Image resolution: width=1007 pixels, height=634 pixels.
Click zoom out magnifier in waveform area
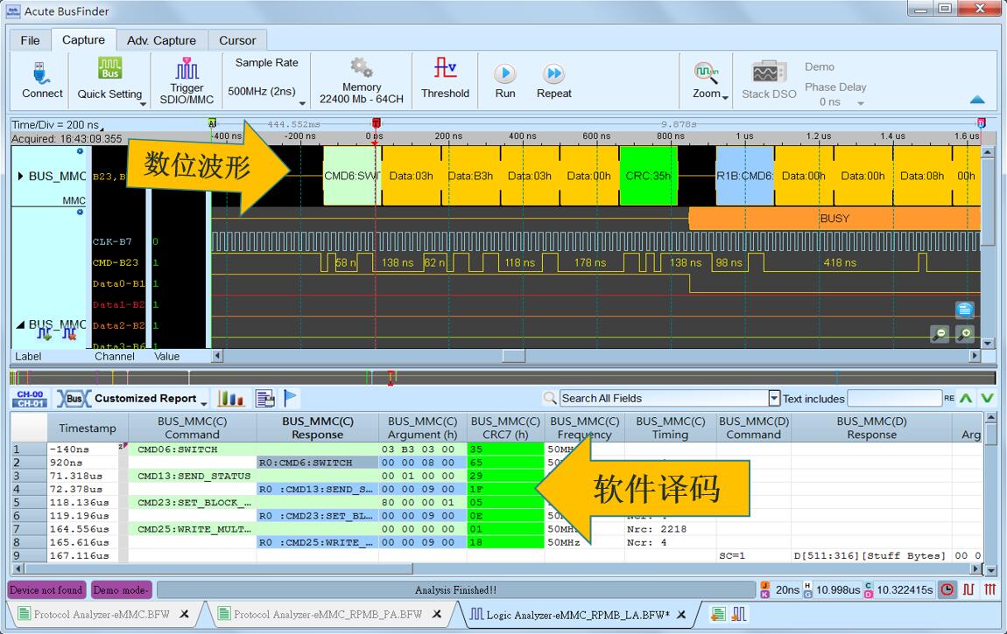point(940,333)
